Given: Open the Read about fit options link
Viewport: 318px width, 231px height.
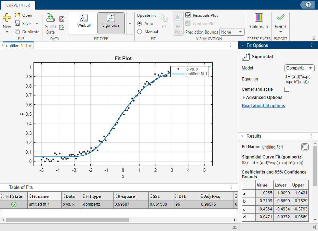Looking at the screenshot, I should (x=263, y=106).
